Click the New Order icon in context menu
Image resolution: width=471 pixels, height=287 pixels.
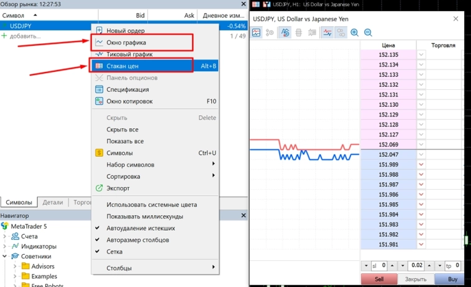click(99, 30)
